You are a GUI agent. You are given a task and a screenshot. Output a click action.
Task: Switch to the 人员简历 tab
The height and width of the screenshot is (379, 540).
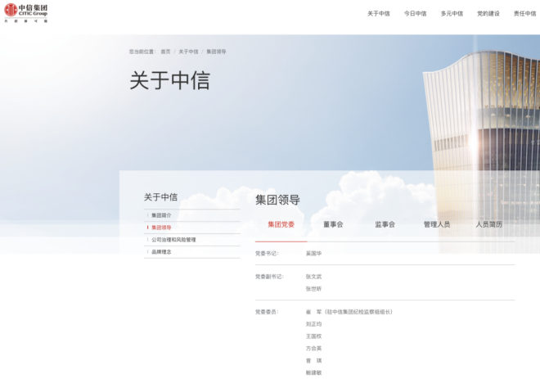tap(489, 224)
